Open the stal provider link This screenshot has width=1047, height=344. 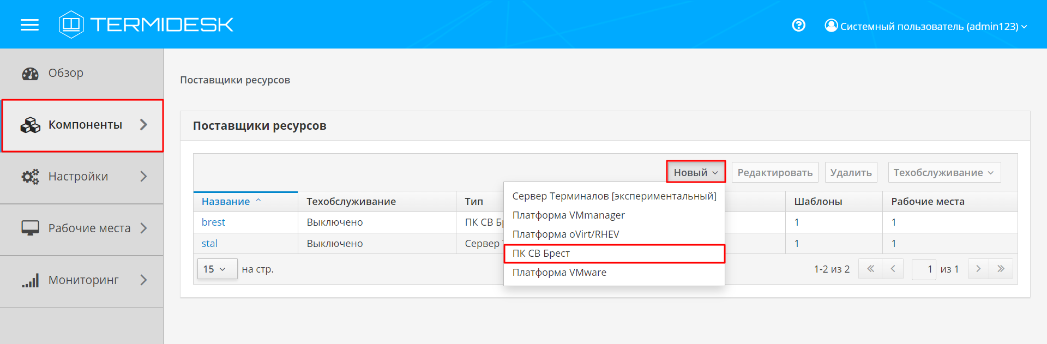(x=209, y=244)
